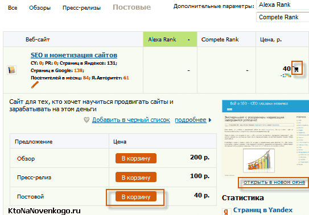Image resolution: width=309 pixels, height=215 pixels.
Task: Switch to the Пресс-релизы tab
Action: coord(81,8)
